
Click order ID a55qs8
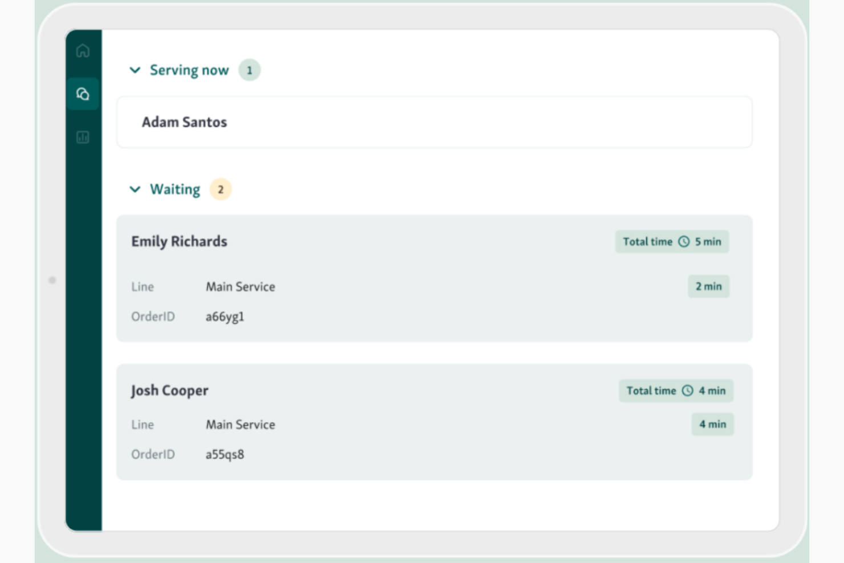tap(225, 455)
